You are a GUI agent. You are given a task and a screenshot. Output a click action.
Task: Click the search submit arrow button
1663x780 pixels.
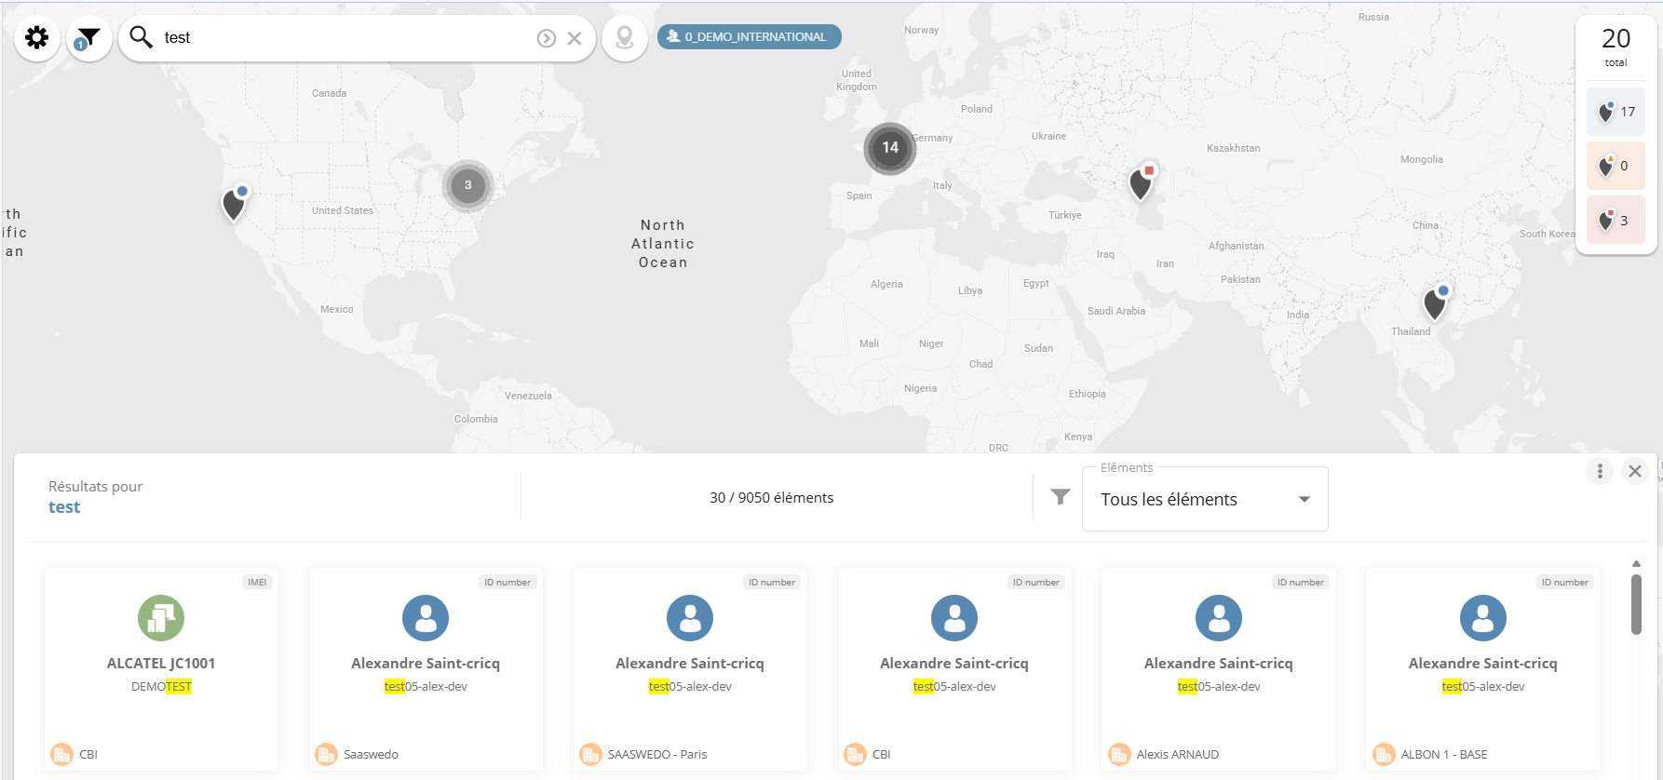coord(547,38)
